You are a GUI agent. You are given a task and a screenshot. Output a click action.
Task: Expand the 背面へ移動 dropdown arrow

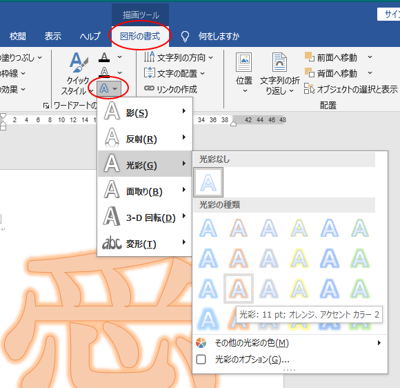coord(370,73)
